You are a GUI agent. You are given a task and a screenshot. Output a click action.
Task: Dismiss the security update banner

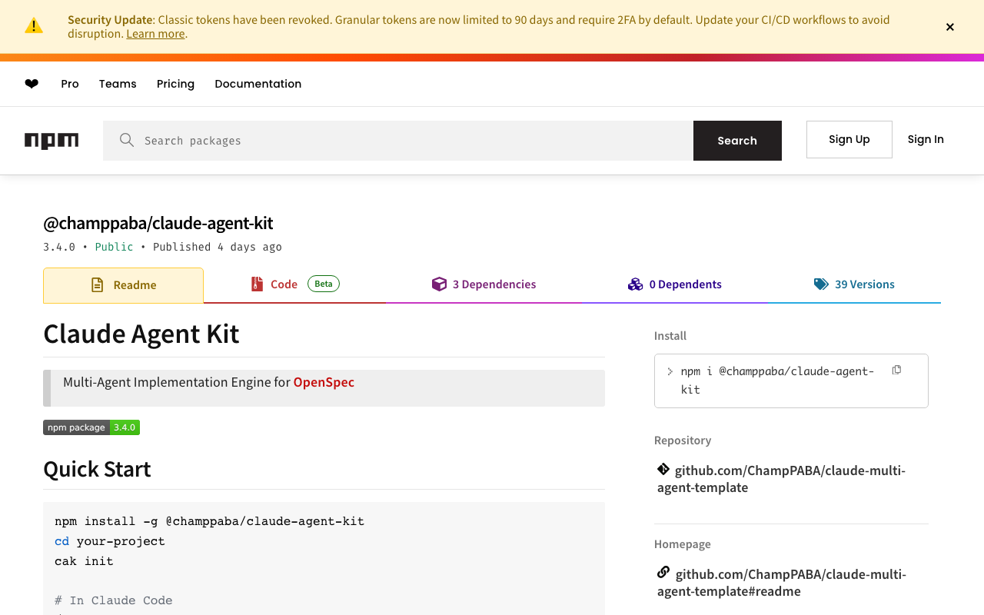coord(950,27)
